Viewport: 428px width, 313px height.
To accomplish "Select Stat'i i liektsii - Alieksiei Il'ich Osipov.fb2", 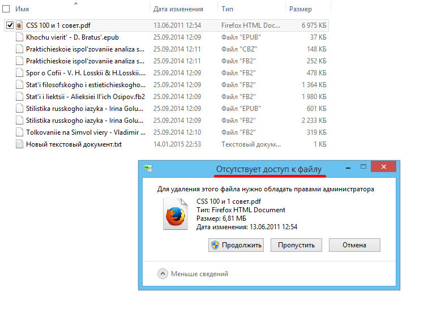I will (x=85, y=97).
